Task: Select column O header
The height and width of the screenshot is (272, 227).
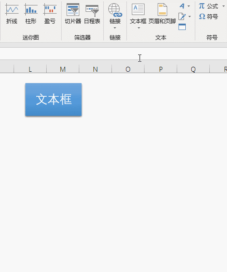Action: pyautogui.click(x=128, y=69)
